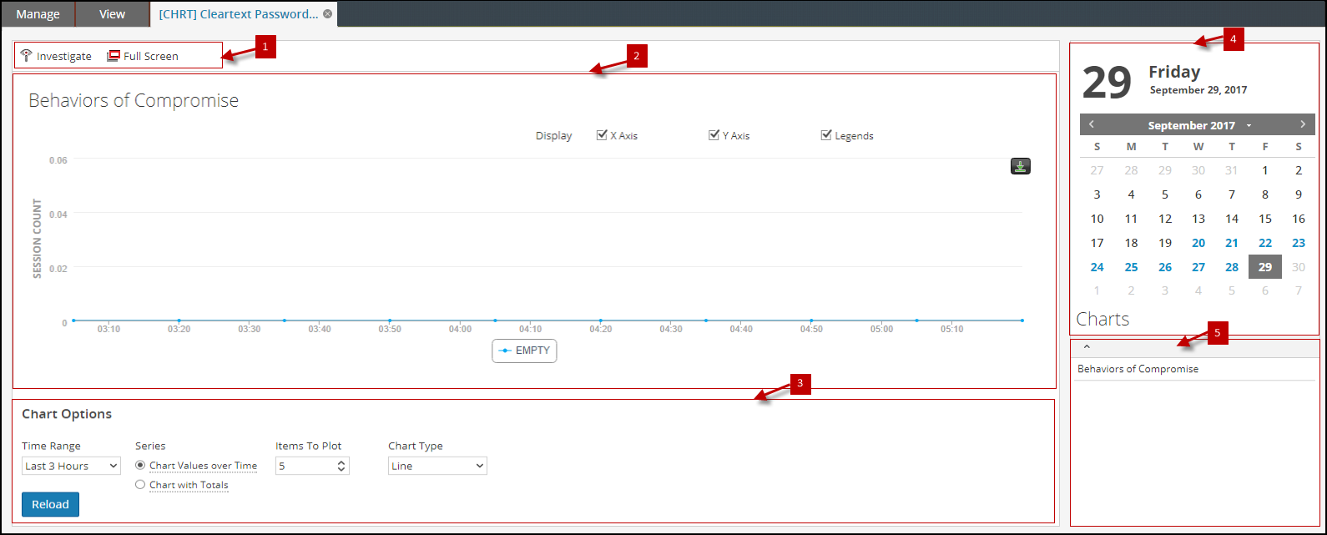Screen dimensions: 1327x535
Task: Click the Behaviors of Compromise chart title
Action: coord(134,101)
